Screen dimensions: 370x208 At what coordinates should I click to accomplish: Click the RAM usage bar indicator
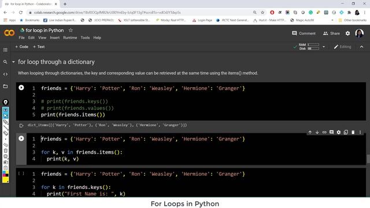tap(313, 44)
